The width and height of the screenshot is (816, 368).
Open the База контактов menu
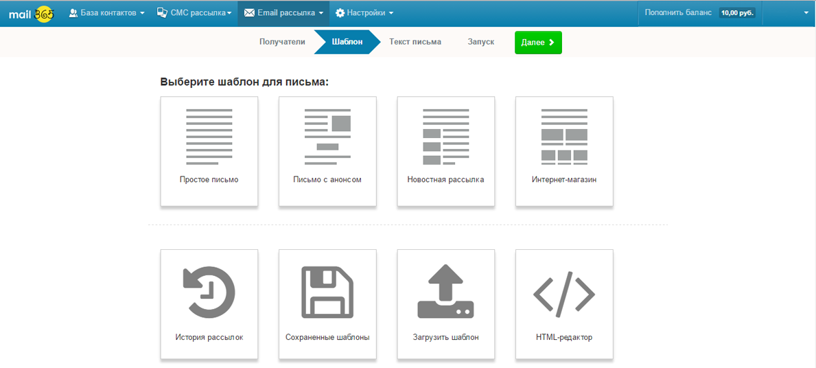[106, 13]
